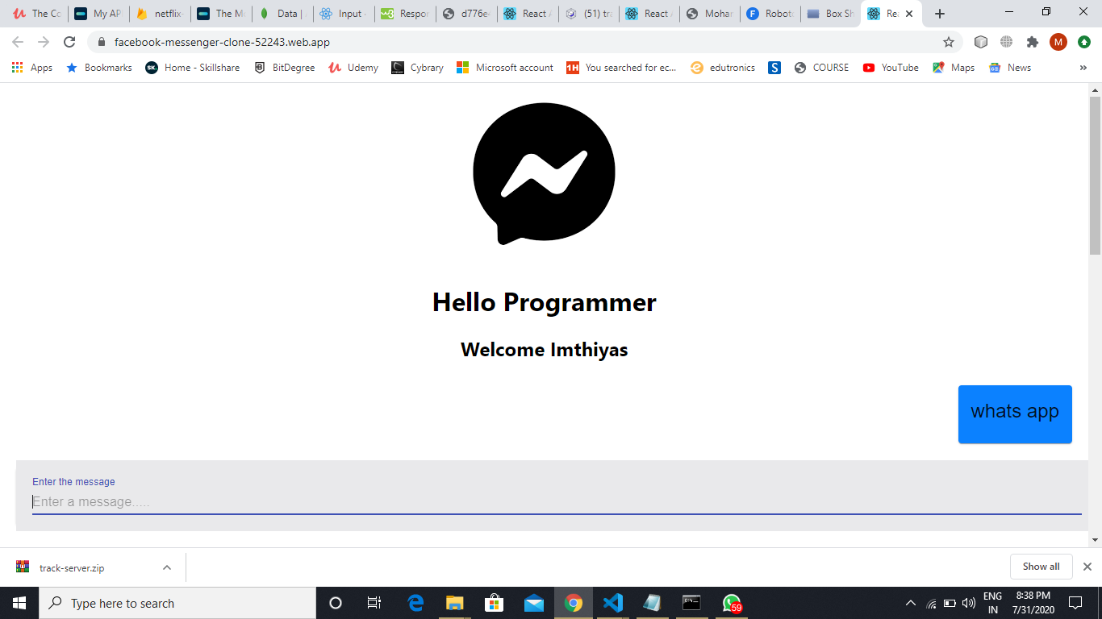
Task: Close the downloads bar
Action: point(1087,567)
